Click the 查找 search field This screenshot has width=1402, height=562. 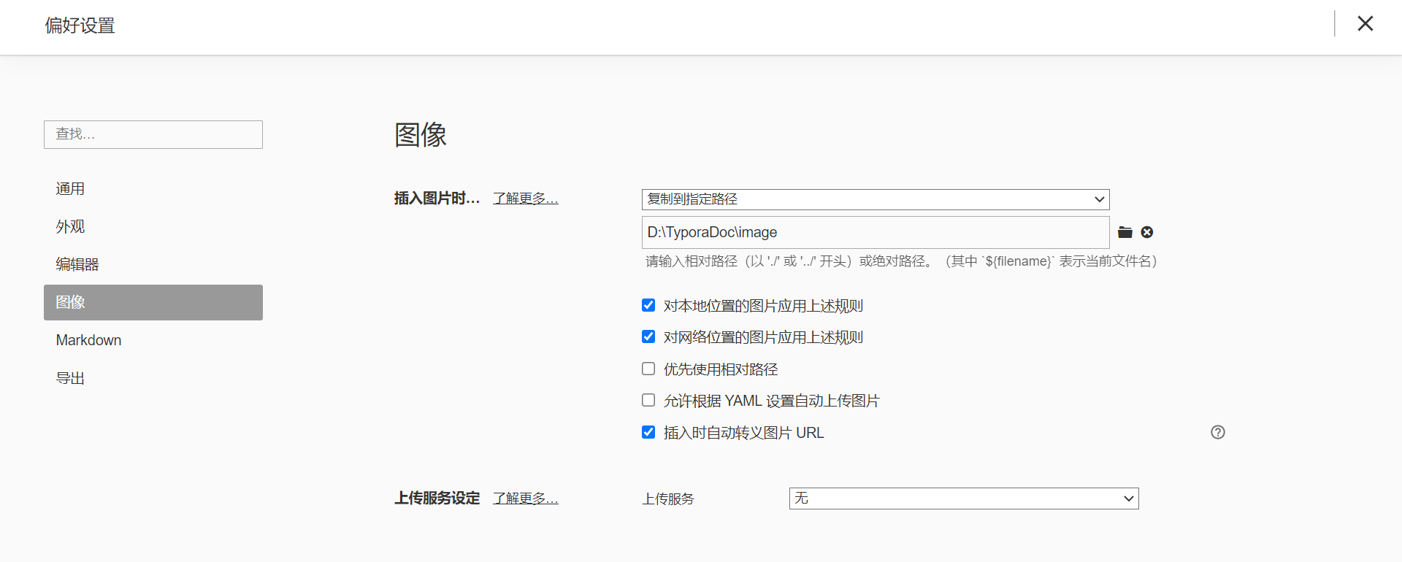[153, 134]
